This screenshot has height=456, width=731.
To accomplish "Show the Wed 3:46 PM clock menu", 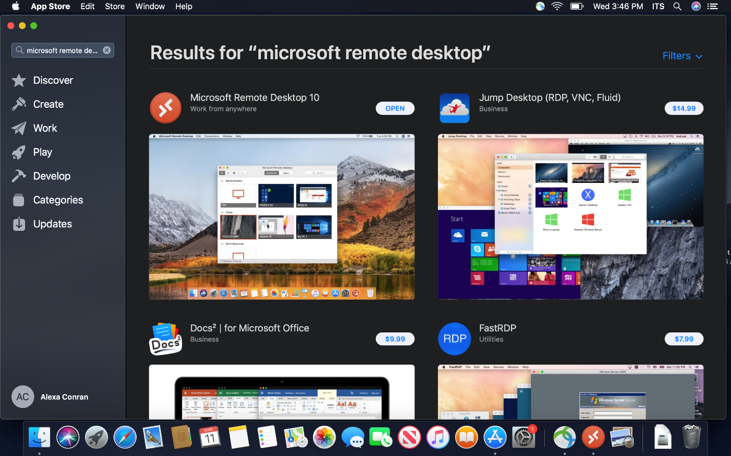I will pos(618,6).
